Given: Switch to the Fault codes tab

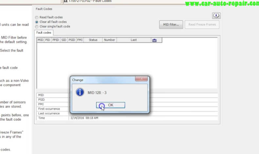Looking at the screenshot, I should pyautogui.click(x=43, y=33).
